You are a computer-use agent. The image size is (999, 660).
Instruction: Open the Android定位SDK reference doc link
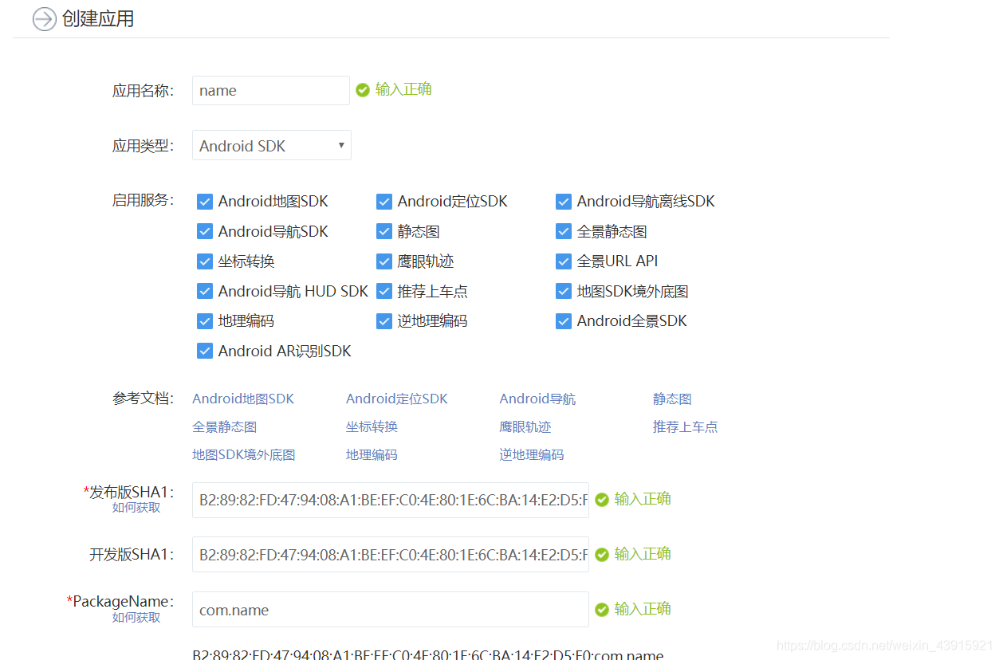[397, 399]
